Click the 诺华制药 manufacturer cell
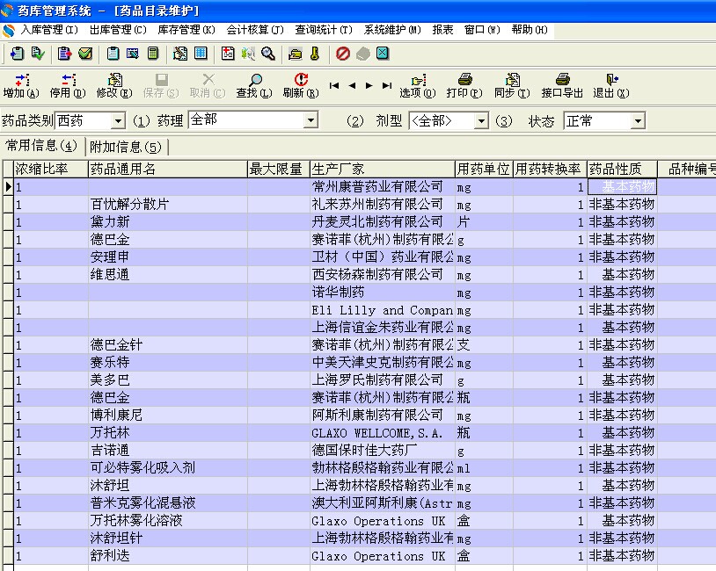The image size is (716, 571). [x=383, y=293]
